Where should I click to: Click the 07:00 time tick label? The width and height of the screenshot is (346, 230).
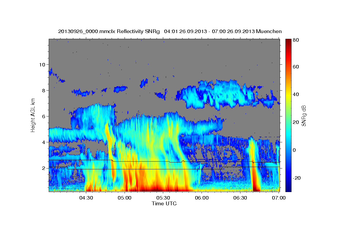tap(279, 198)
